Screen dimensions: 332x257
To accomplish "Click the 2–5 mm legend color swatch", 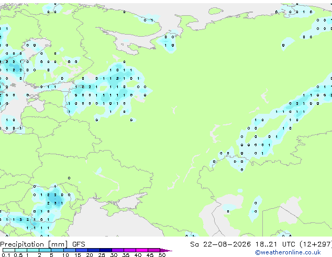I will tap(45, 250).
